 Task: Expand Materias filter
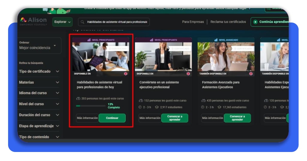(39, 82)
